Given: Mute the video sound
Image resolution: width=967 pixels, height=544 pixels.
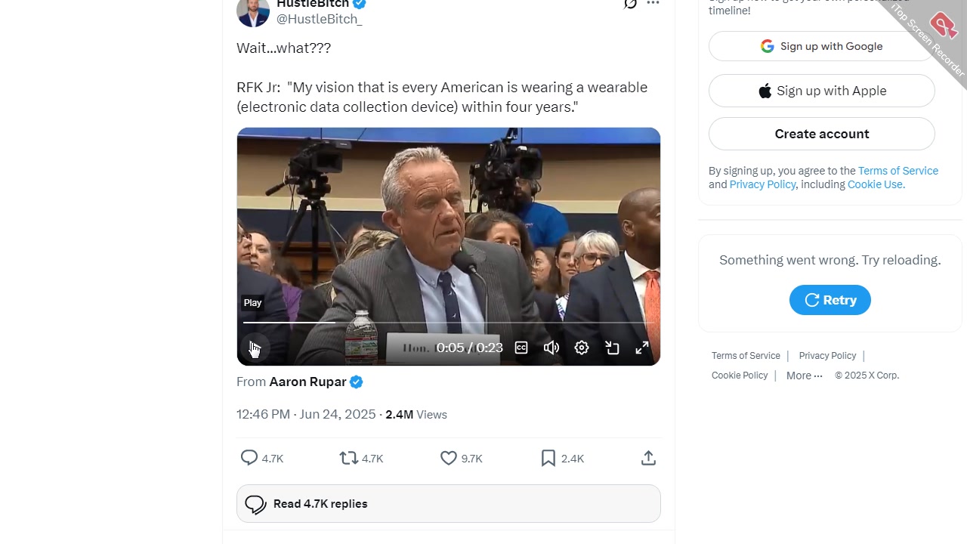Looking at the screenshot, I should [x=551, y=348].
